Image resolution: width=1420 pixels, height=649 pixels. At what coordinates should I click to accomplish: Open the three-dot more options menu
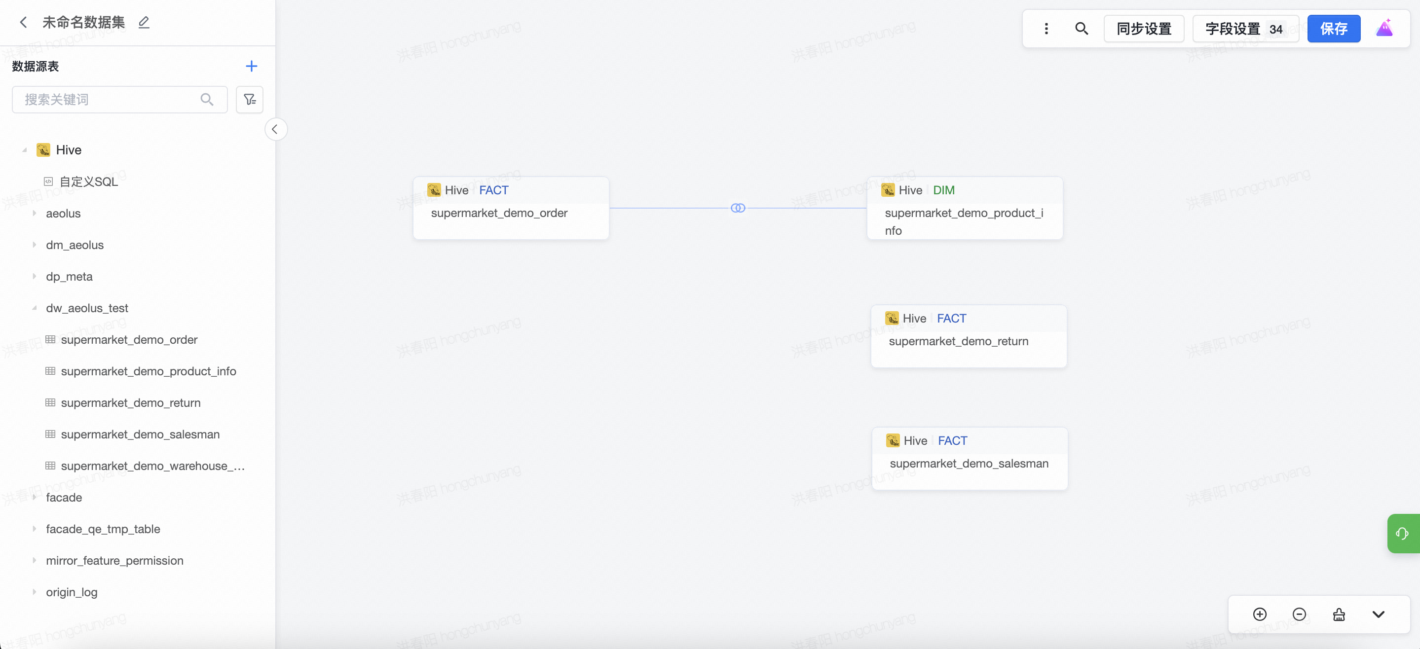click(x=1046, y=29)
